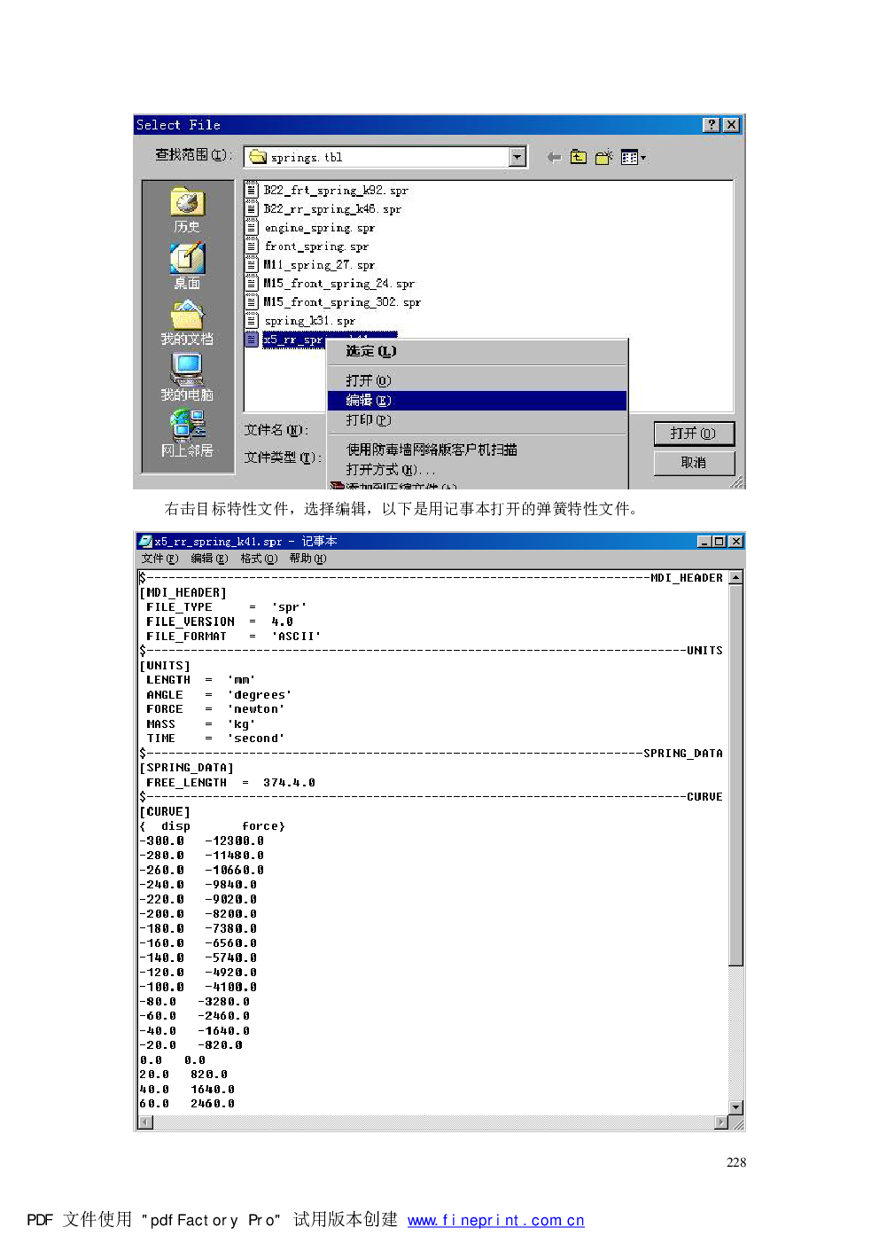The width and height of the screenshot is (879, 1243).
Task: Open 我的文档 in the places bar
Action: pyautogui.click(x=187, y=323)
